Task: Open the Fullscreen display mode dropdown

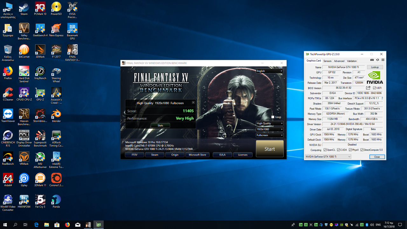Action: pos(269,135)
